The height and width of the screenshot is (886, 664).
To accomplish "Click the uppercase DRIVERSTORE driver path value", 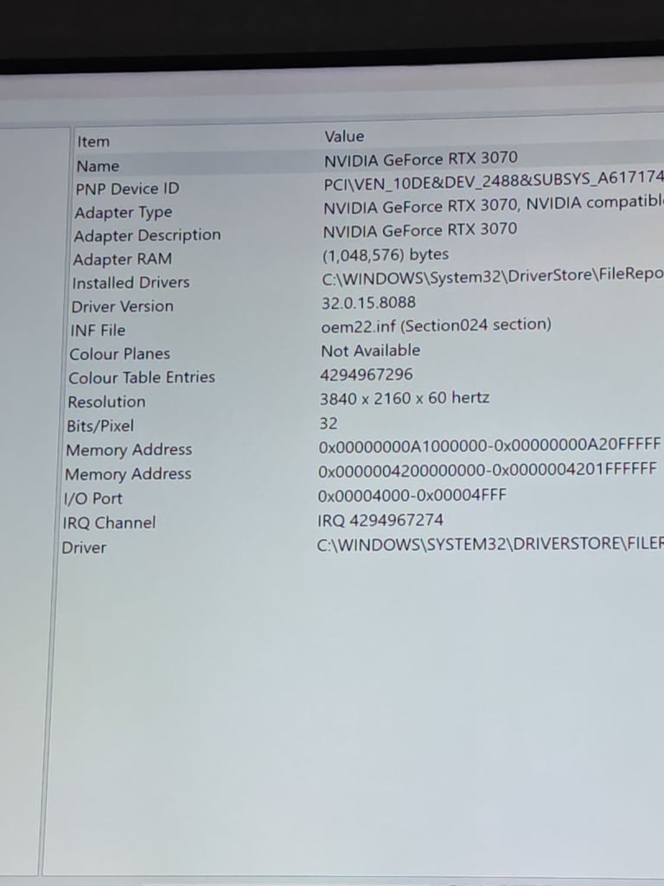I will coord(490,544).
